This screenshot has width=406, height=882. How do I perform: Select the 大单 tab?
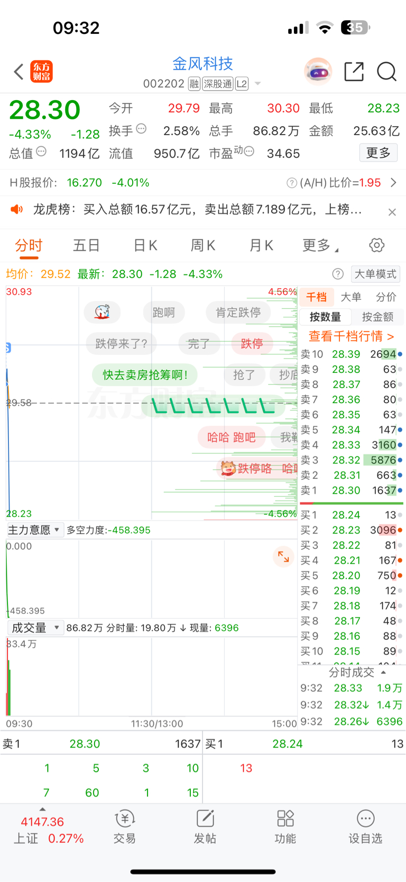[x=351, y=297]
